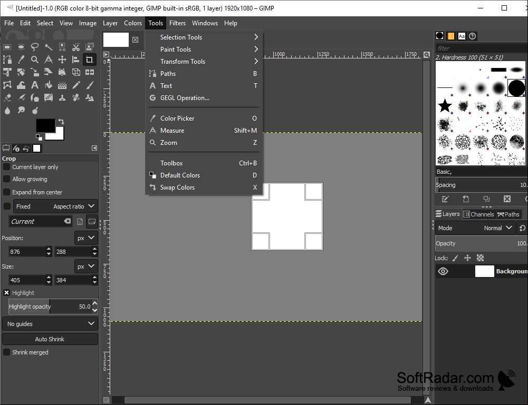Choose the Zoom magnifier tool in toolbox
Screen dimensions: 528x405
click(x=35, y=60)
